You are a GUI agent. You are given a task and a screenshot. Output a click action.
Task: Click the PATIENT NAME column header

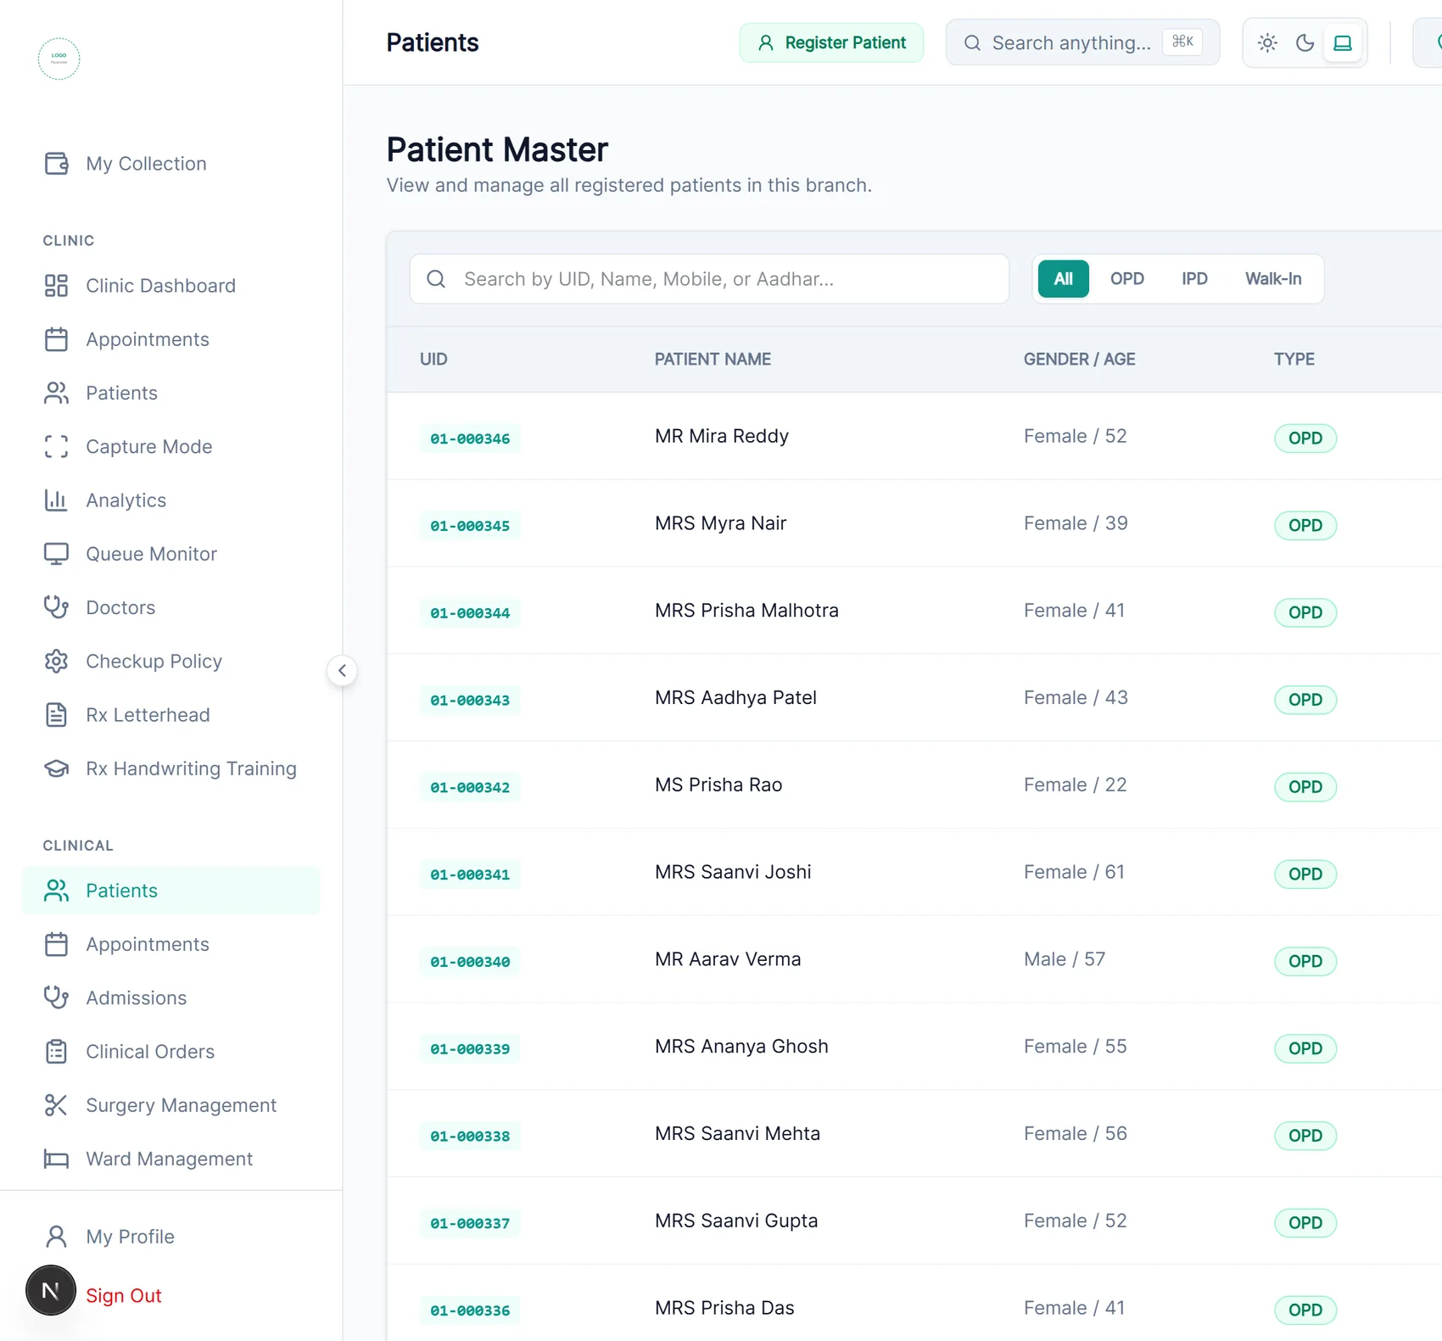713,360
